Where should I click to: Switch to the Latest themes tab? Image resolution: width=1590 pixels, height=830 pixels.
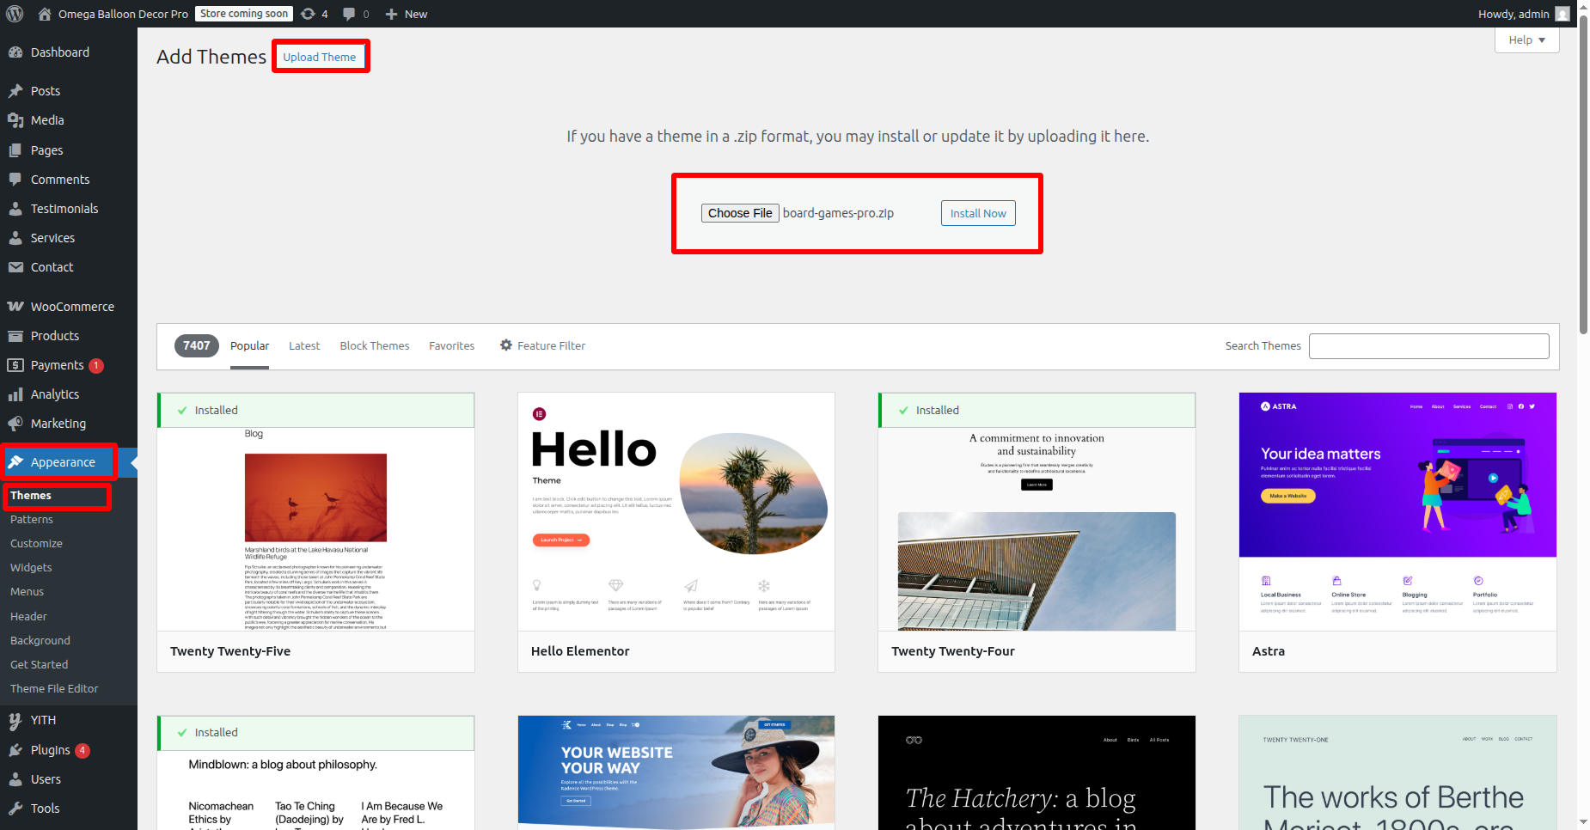coord(304,345)
